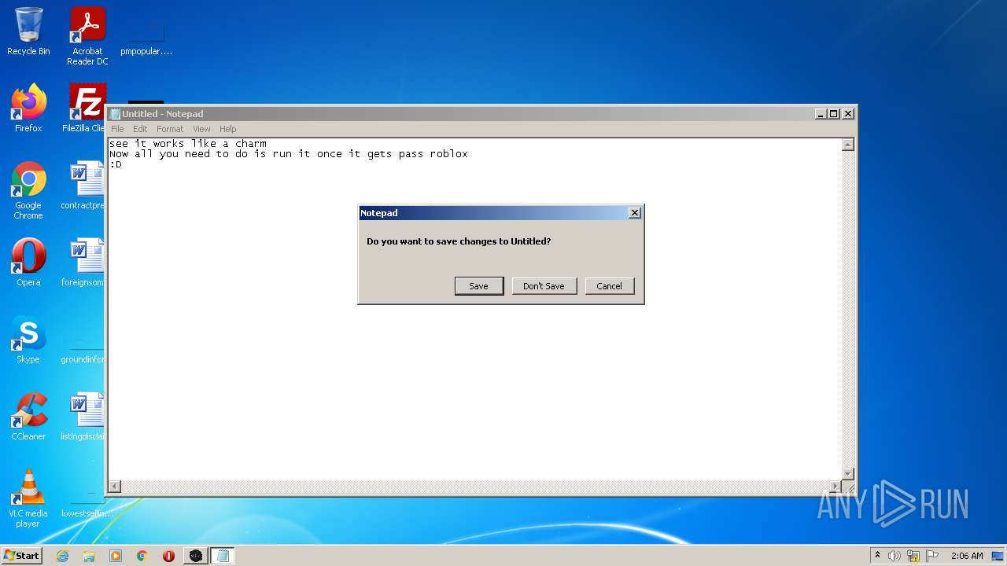Image resolution: width=1007 pixels, height=566 pixels.
Task: Open the Notepad Format menu
Action: coord(170,129)
